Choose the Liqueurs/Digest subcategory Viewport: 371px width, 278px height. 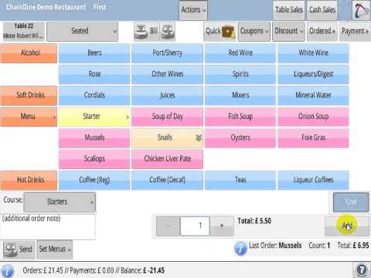313,74
